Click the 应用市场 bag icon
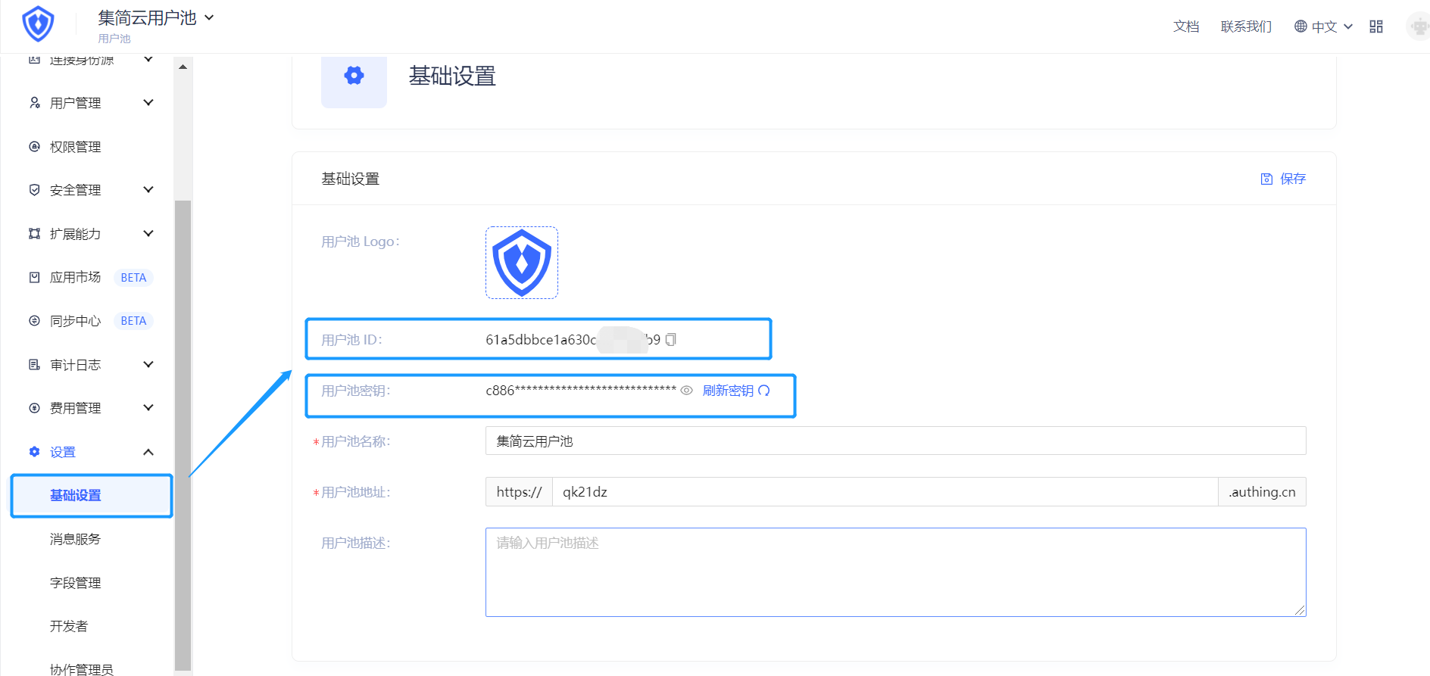The height and width of the screenshot is (676, 1430). pos(34,277)
